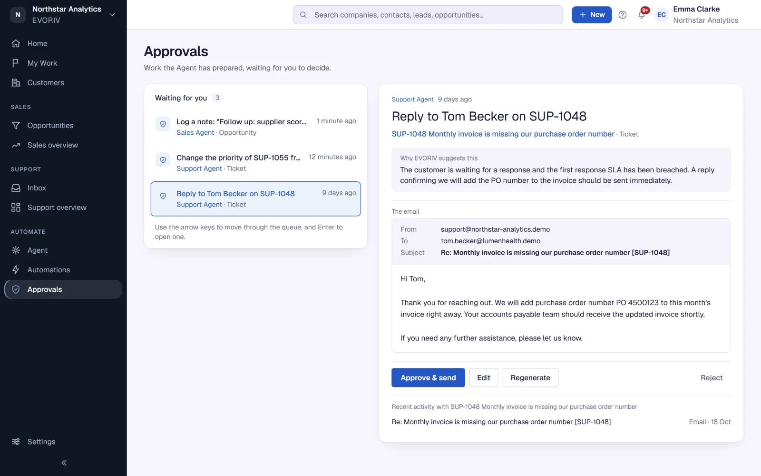Open Sales overview page
Viewport: 761px width, 476px height.
pyautogui.click(x=63, y=145)
